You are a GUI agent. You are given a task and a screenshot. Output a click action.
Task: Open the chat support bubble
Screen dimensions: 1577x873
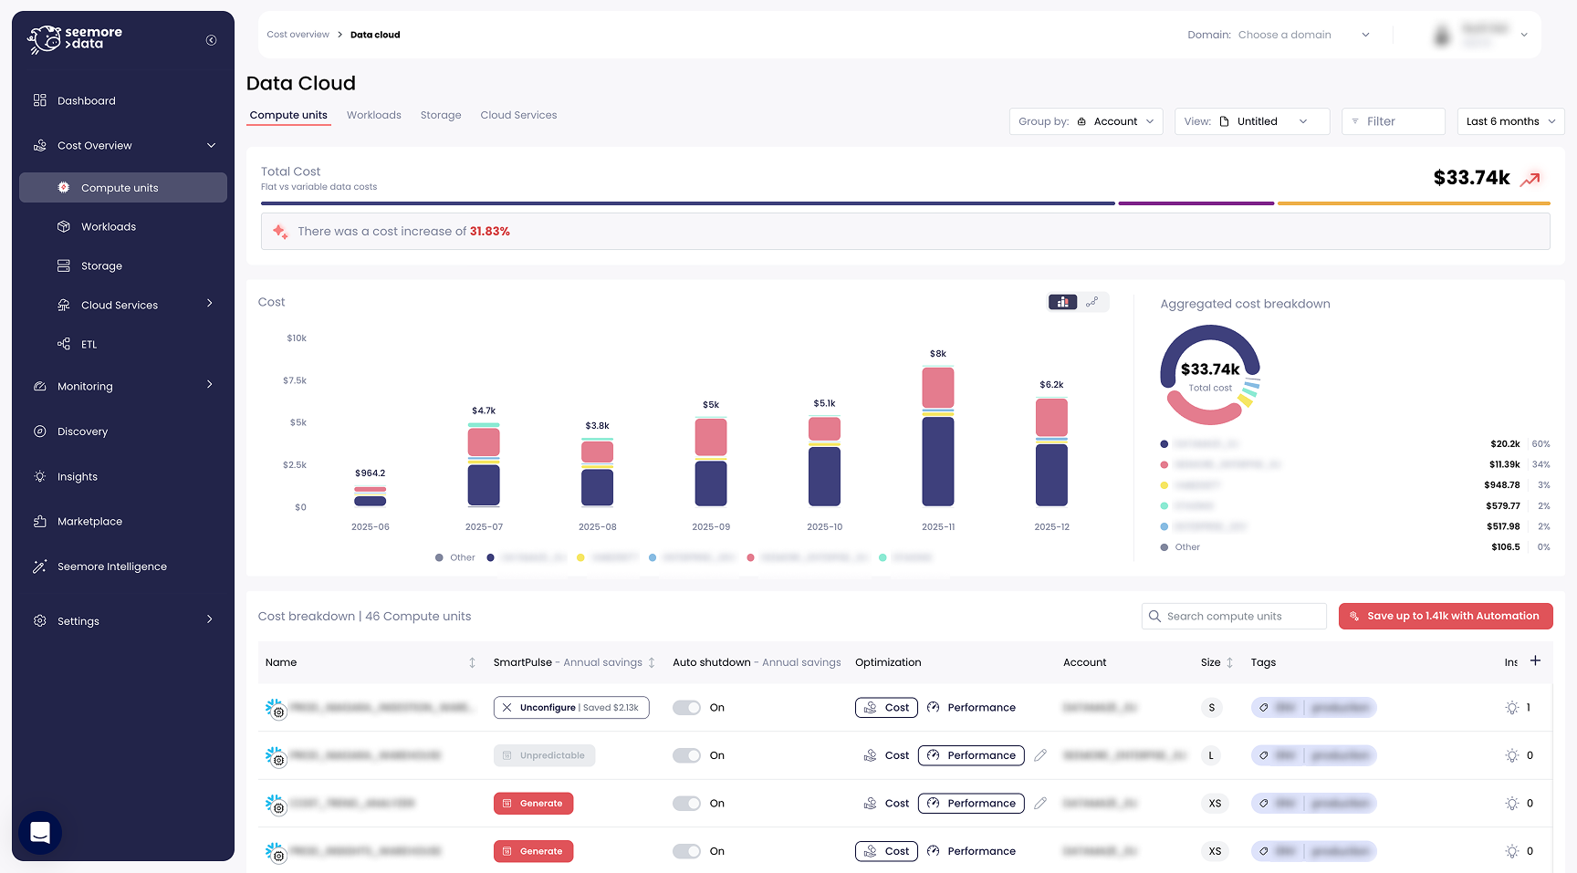click(40, 833)
